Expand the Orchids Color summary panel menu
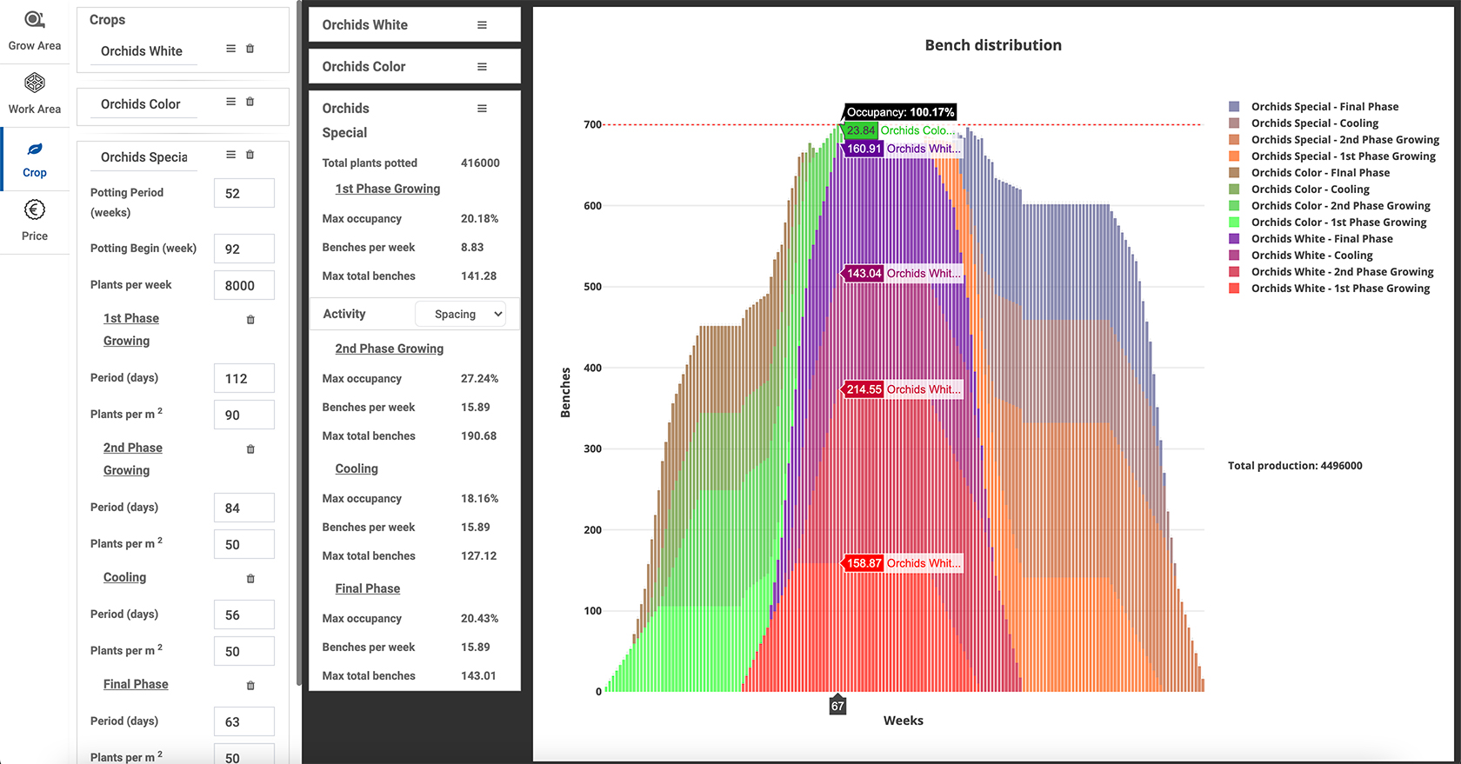Viewport: 1461px width, 764px height. pos(482,67)
